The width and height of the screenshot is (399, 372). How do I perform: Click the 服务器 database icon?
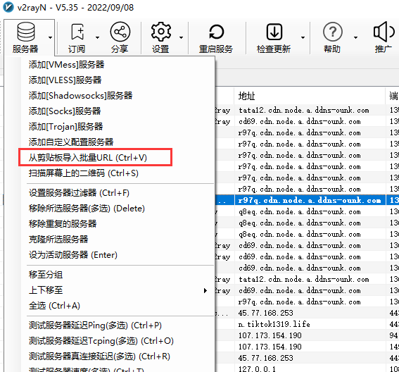26,32
